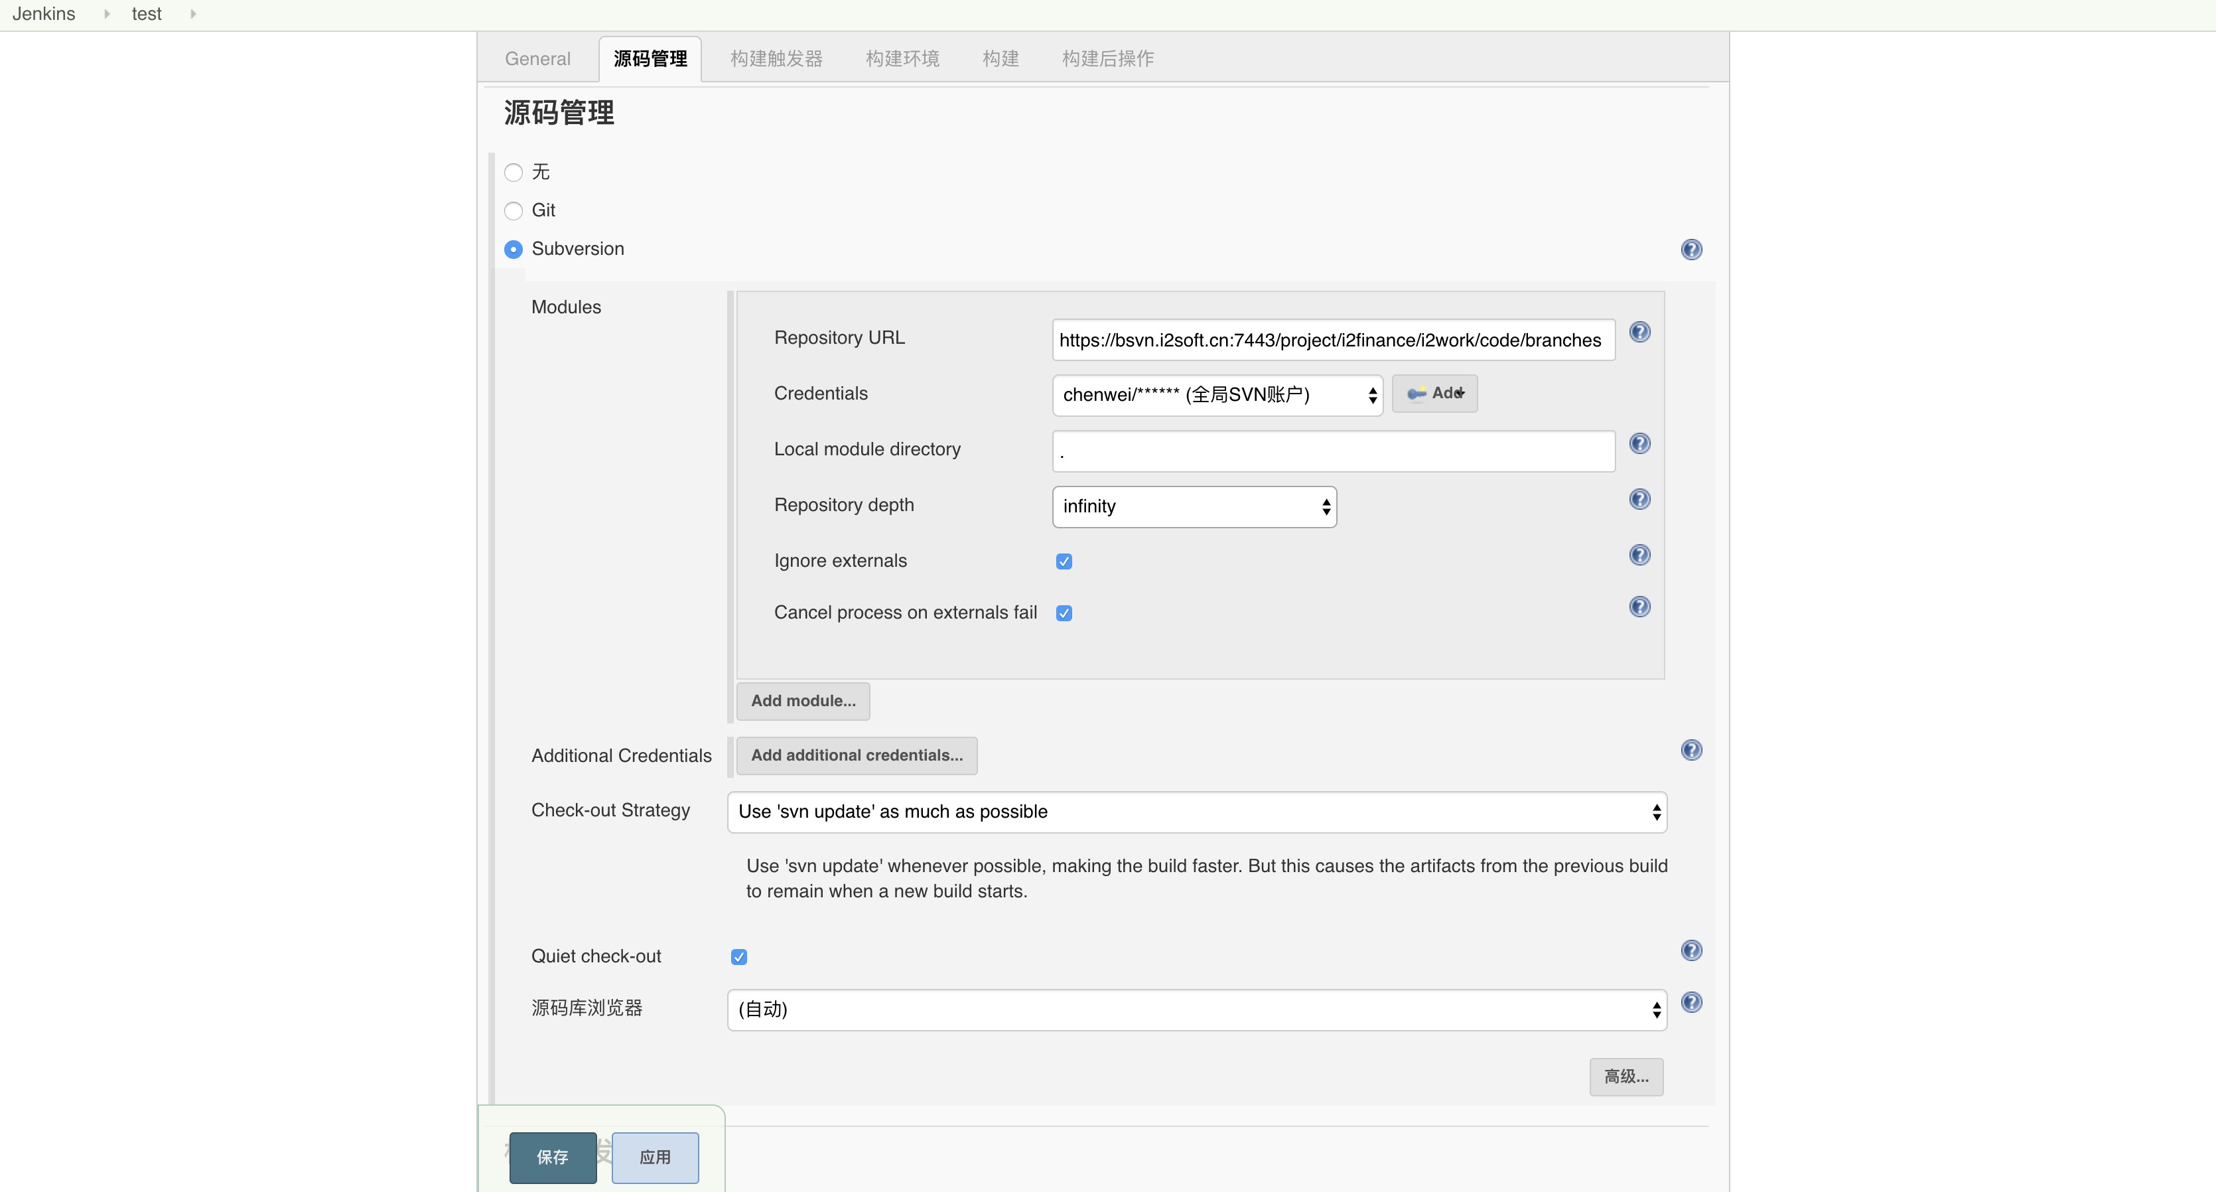Switch to the 构建触发器 tab
Viewport: 2216px width, 1192px height.
click(776, 58)
